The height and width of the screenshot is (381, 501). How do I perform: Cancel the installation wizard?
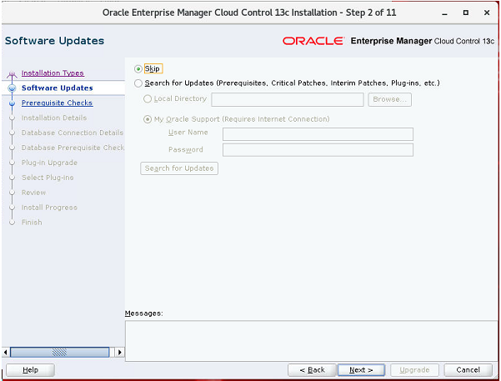pos(468,369)
